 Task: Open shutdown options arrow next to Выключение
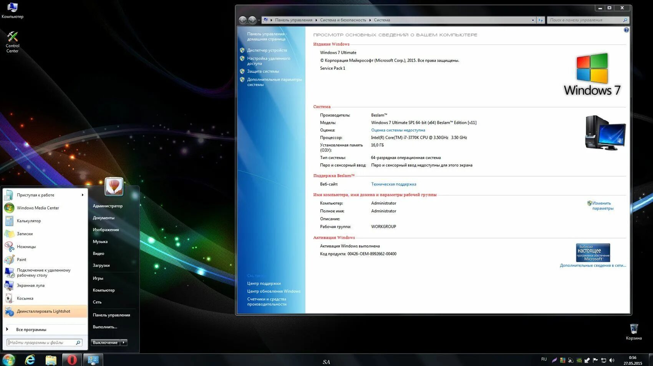click(x=124, y=343)
